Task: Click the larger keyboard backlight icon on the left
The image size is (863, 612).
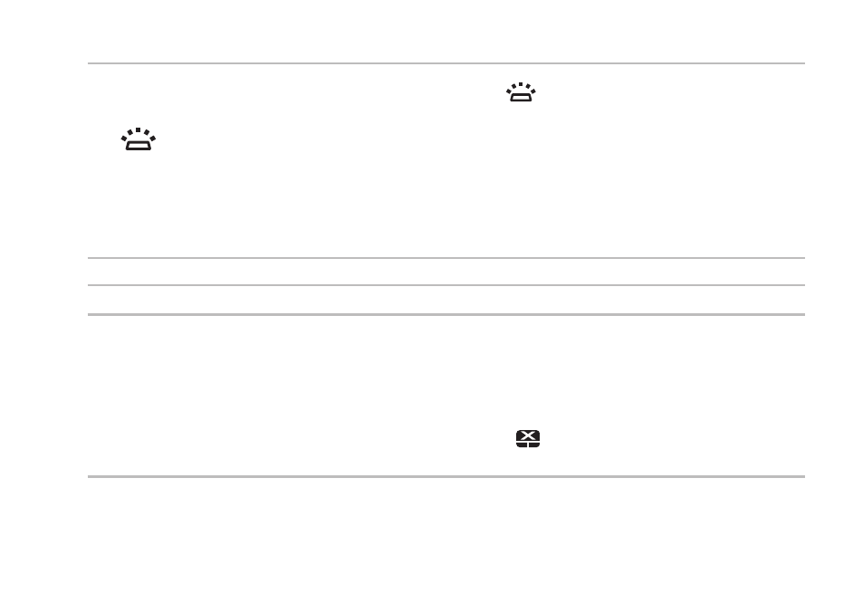Action: click(139, 139)
